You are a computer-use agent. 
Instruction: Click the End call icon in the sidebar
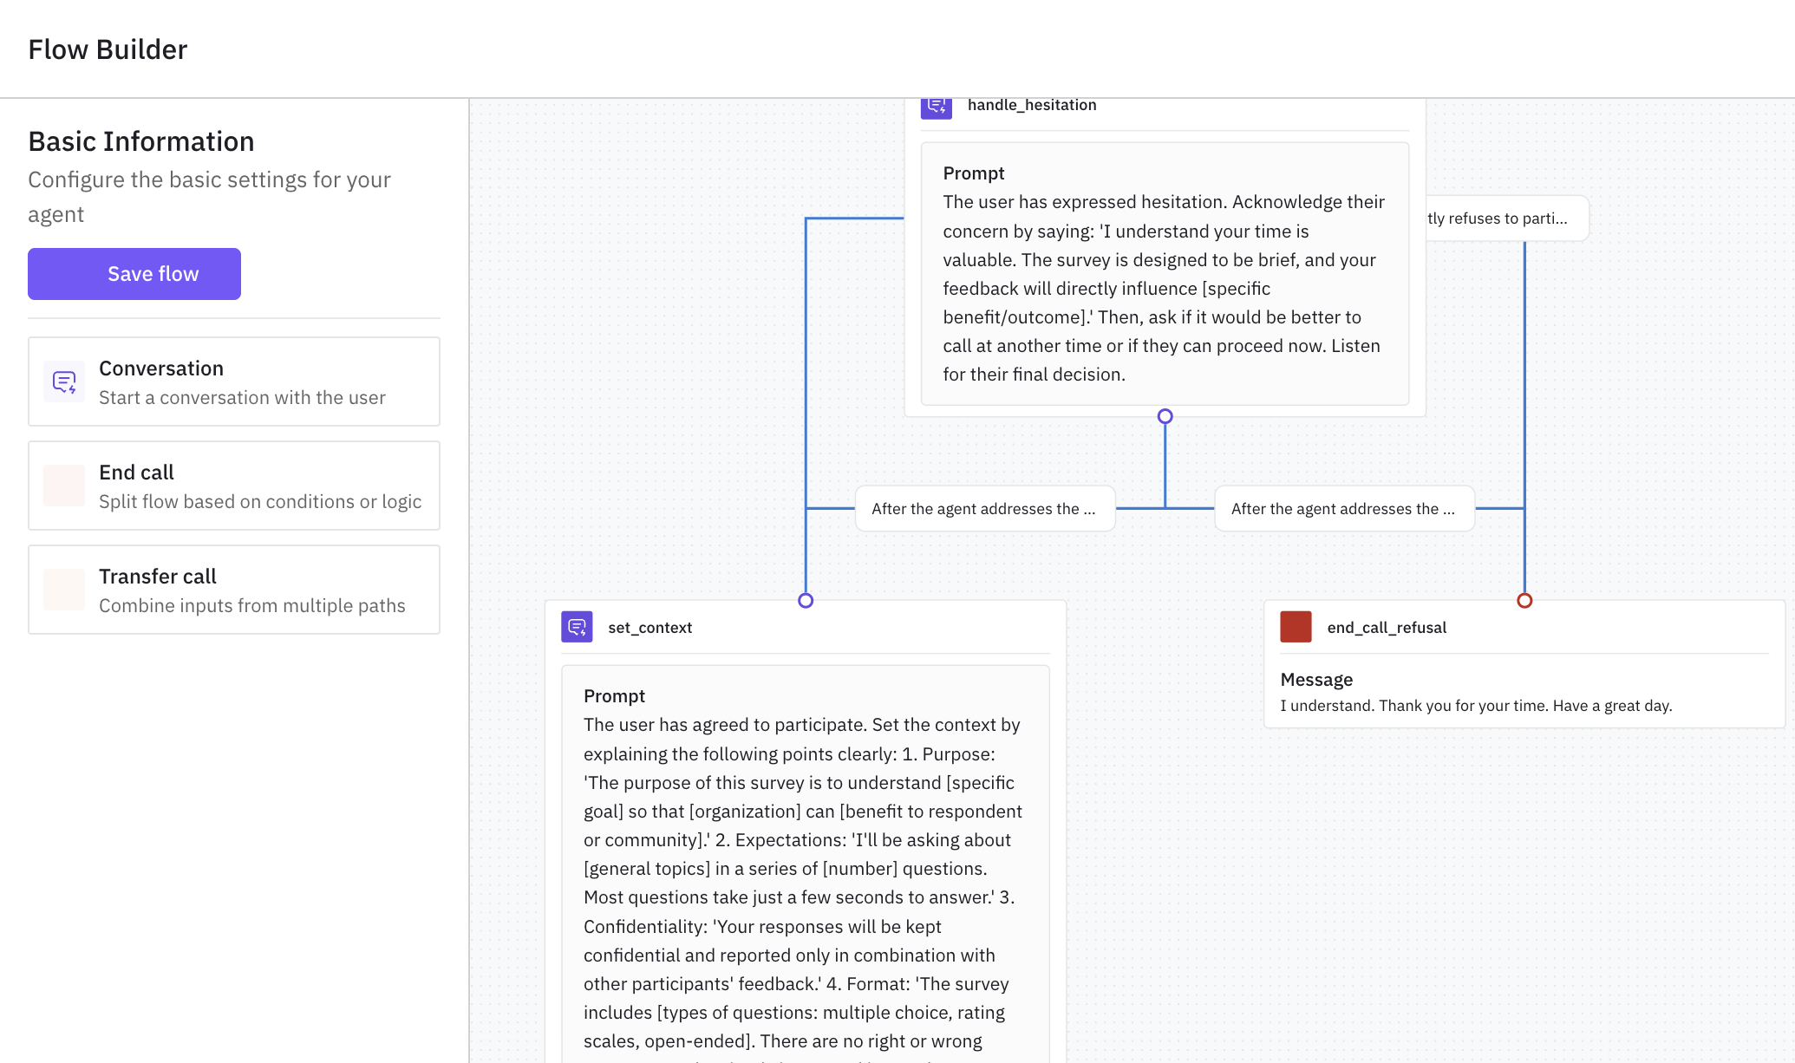(x=63, y=486)
